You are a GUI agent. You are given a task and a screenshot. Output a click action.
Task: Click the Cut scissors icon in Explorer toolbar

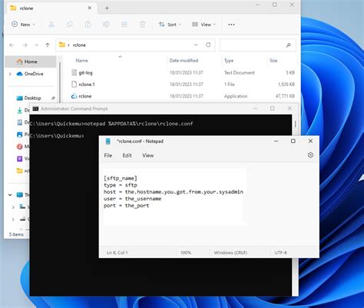(x=51, y=25)
